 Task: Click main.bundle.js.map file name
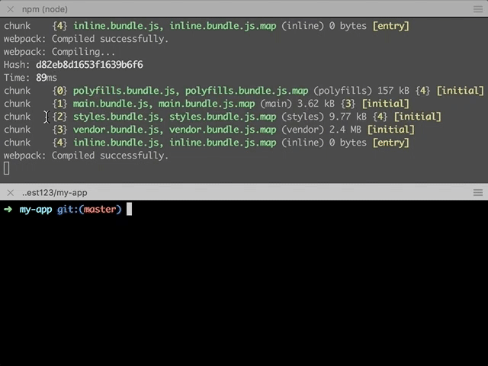(x=207, y=104)
